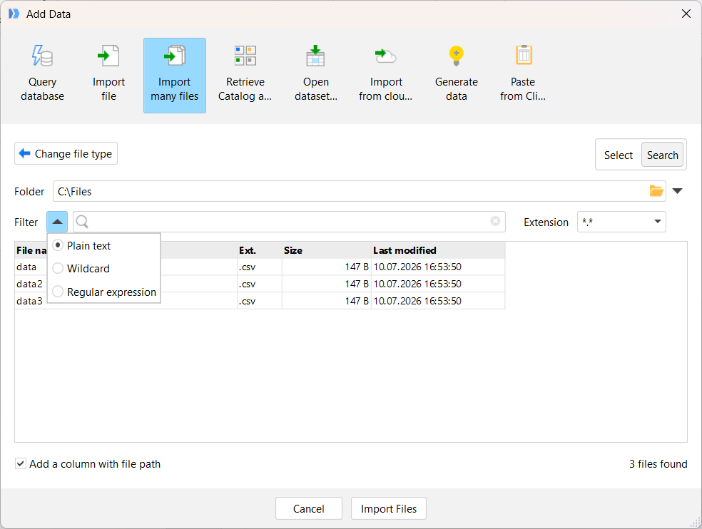702x529 pixels.
Task: Browse folder using the yellow folder icon
Action: [656, 191]
